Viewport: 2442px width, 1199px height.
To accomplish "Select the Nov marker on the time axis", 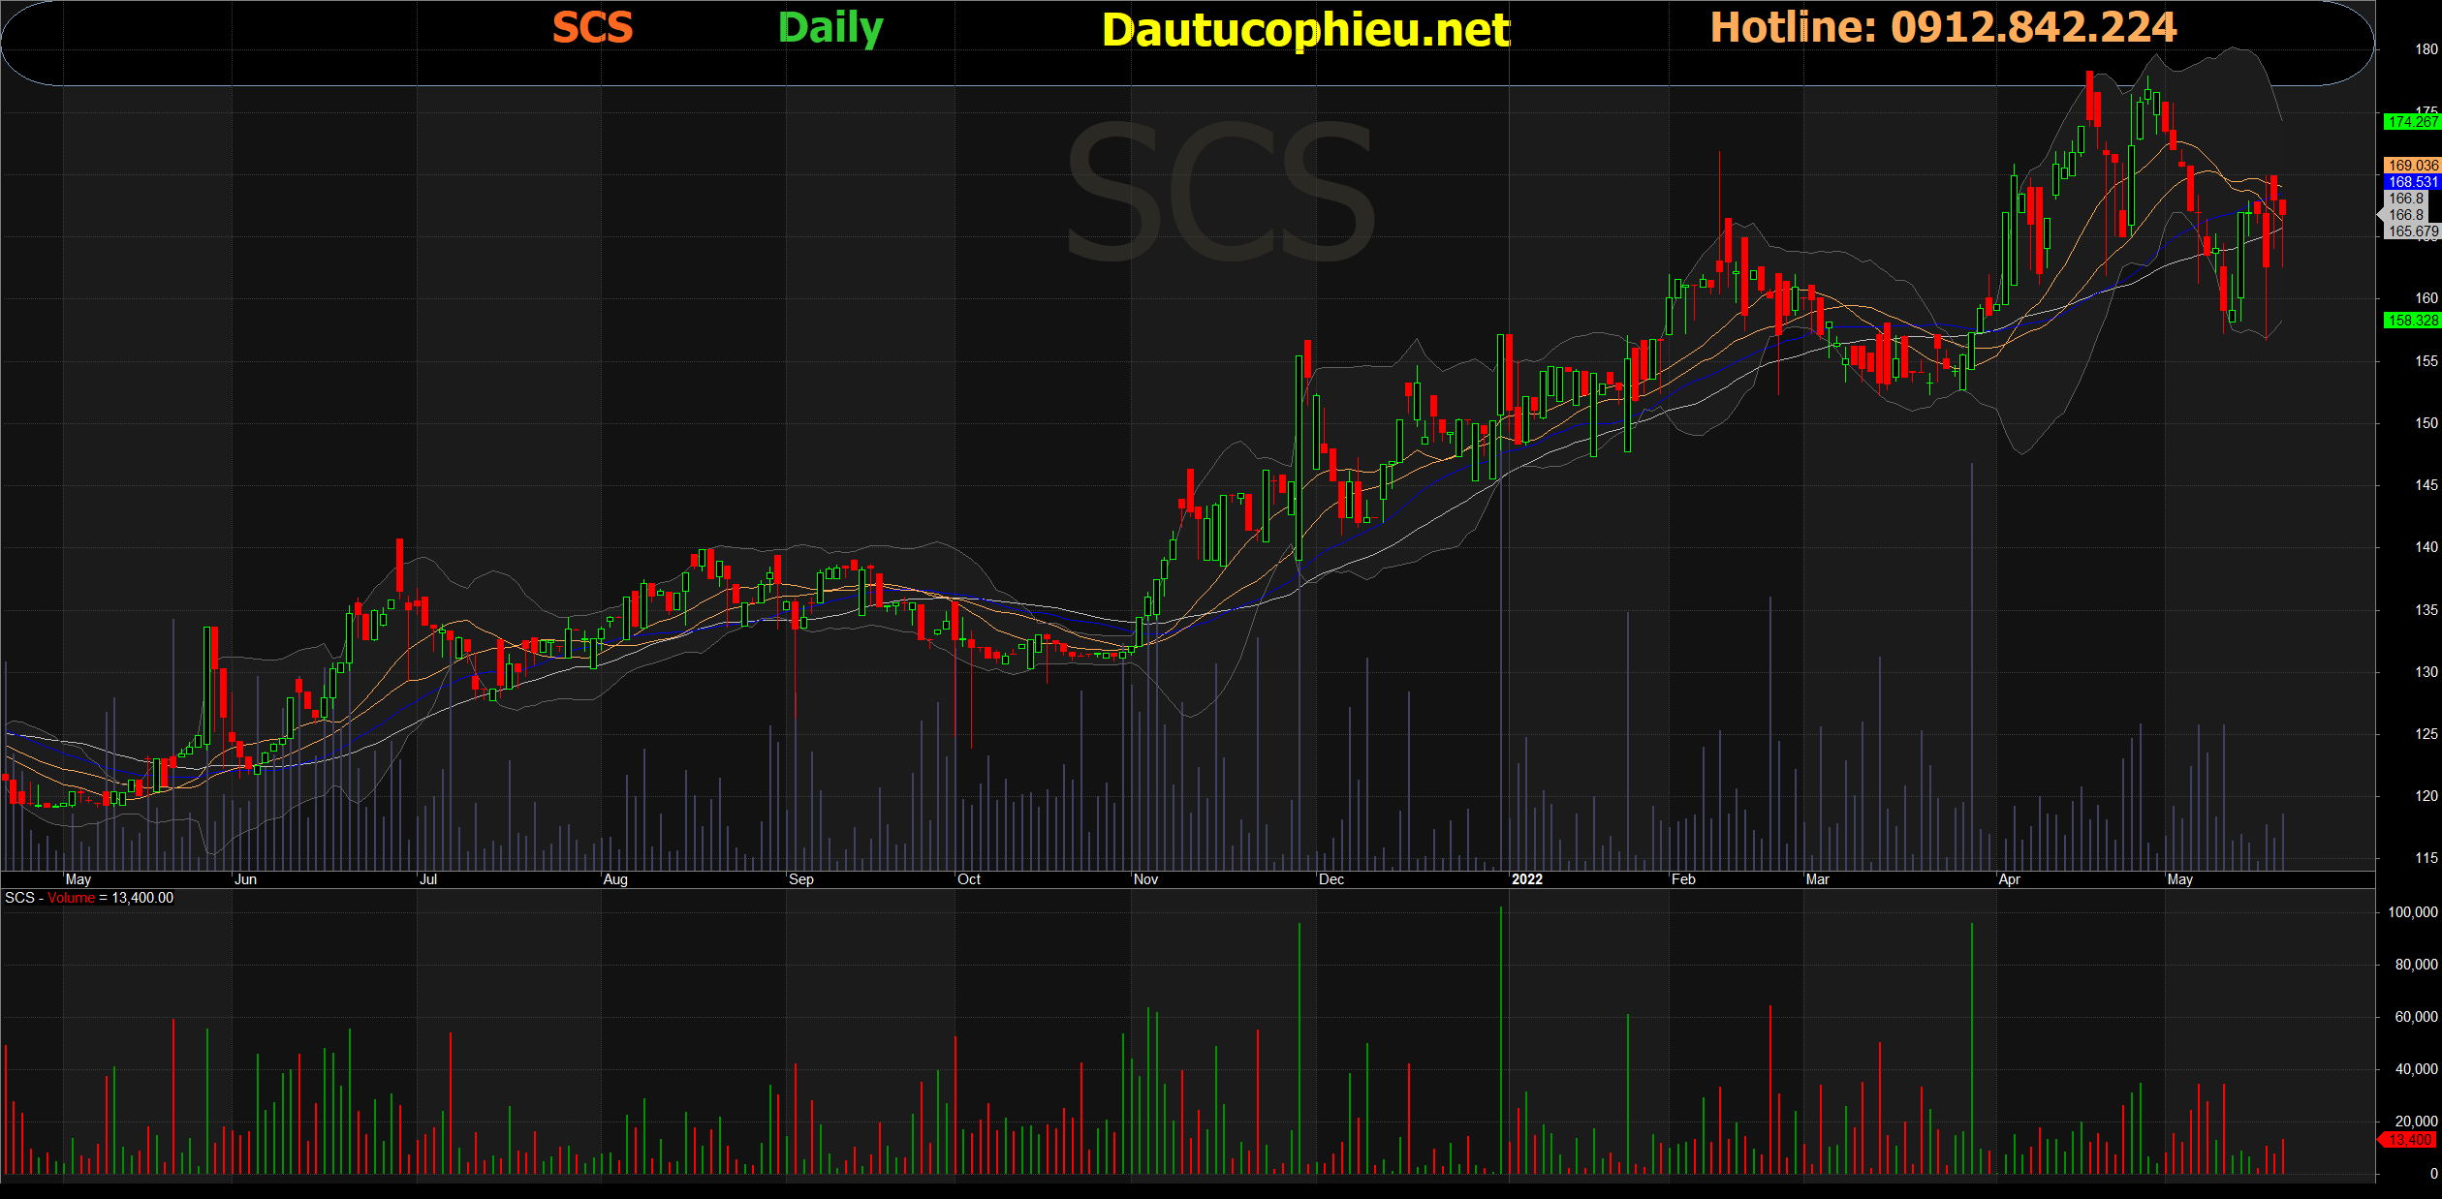I will pos(1145,879).
